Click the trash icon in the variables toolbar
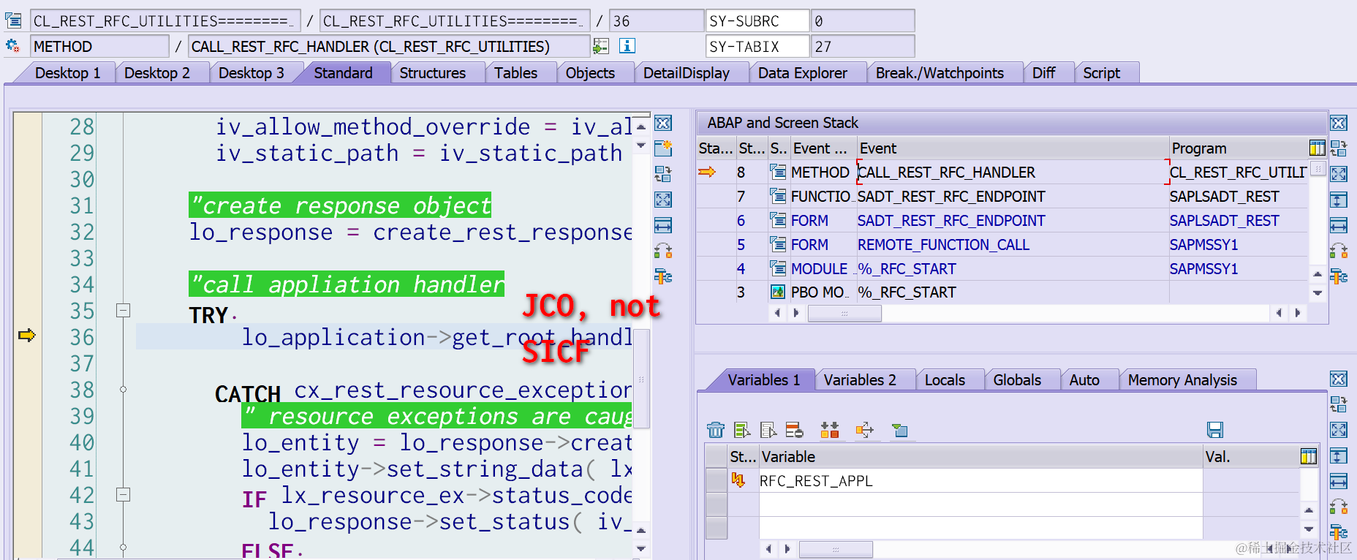1357x560 pixels. click(716, 430)
